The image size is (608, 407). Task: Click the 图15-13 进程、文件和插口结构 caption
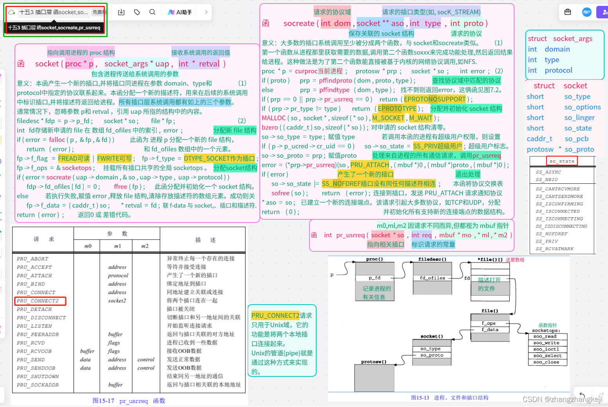(450, 398)
